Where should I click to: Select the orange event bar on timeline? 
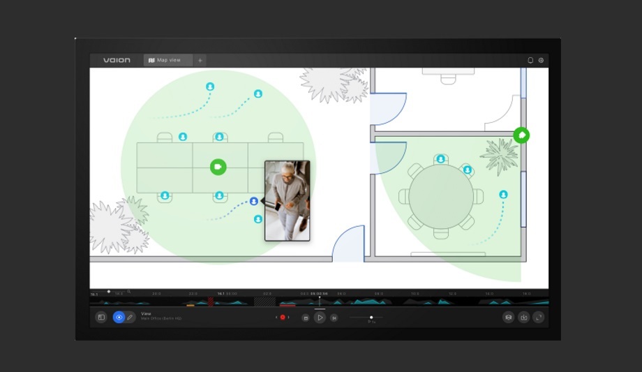click(x=191, y=305)
